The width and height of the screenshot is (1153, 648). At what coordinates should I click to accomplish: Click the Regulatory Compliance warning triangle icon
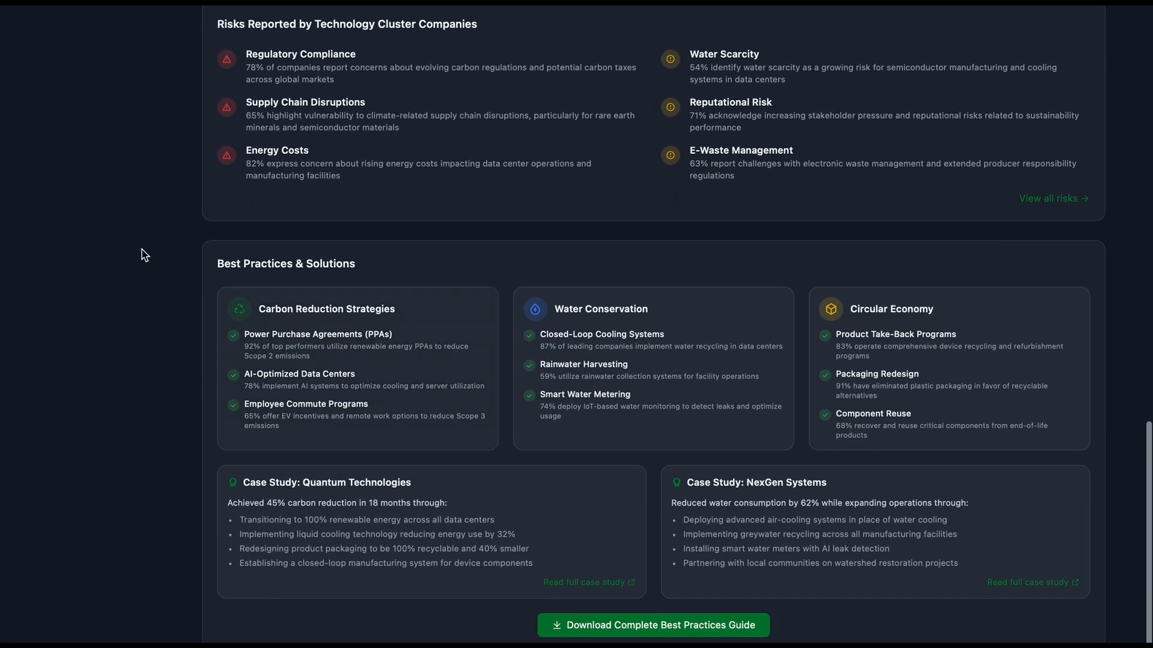227,59
